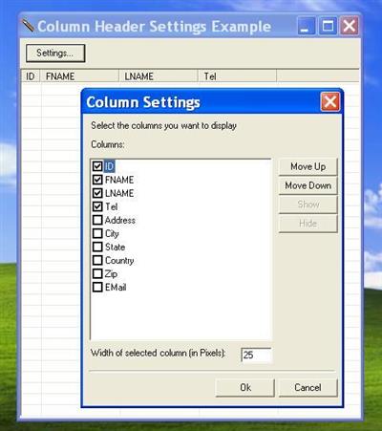Maximize the Column Header Settings Example window
This screenshot has width=382, height=431.
(x=328, y=26)
